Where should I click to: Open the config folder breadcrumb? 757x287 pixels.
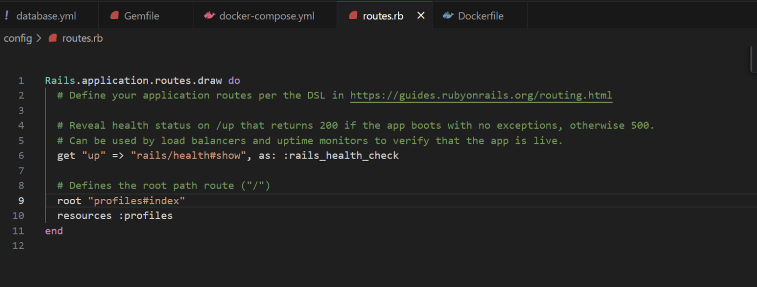tap(18, 38)
